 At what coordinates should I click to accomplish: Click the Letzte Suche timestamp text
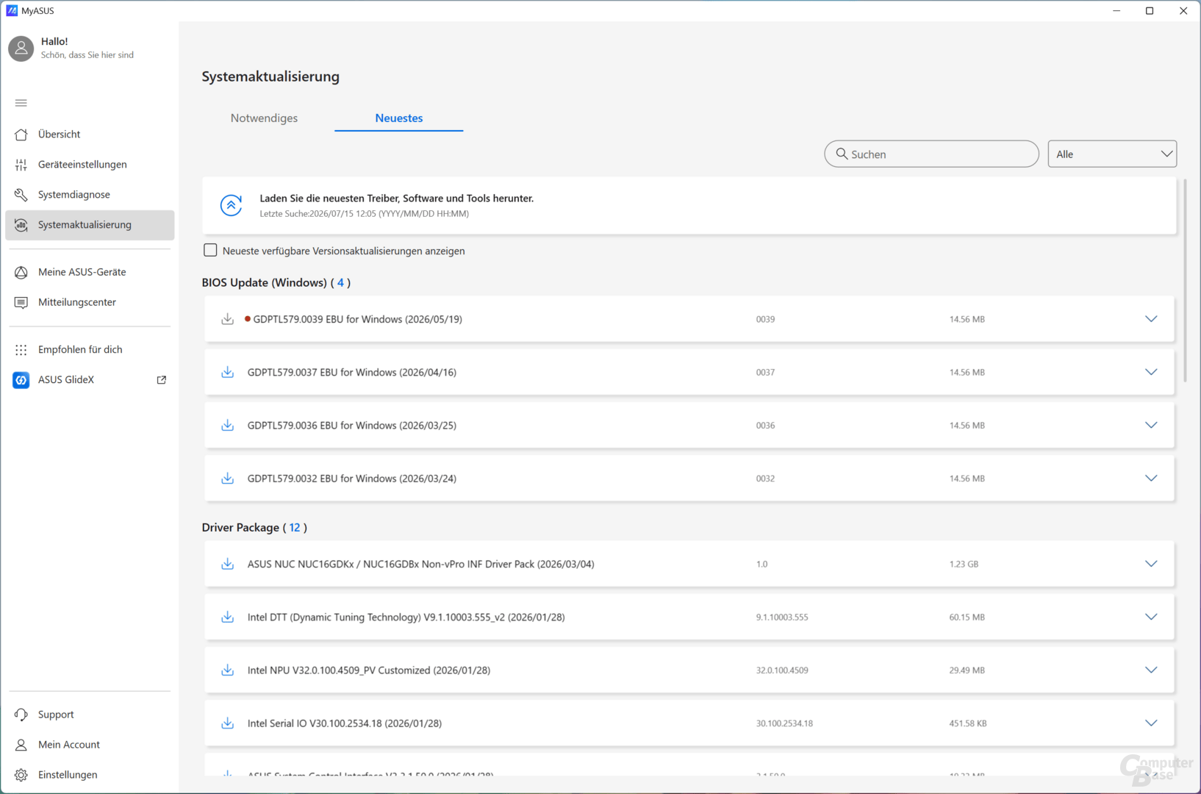364,214
